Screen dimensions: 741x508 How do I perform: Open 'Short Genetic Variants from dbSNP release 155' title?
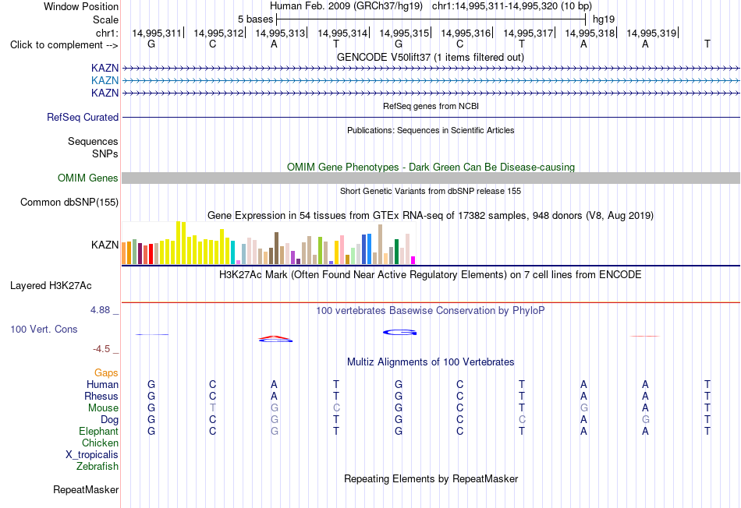[431, 191]
